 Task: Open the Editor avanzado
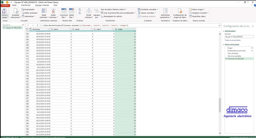(30, 13)
